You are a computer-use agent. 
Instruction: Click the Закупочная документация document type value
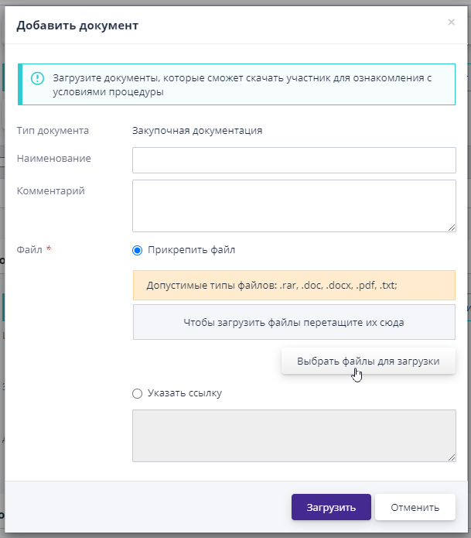click(x=197, y=131)
